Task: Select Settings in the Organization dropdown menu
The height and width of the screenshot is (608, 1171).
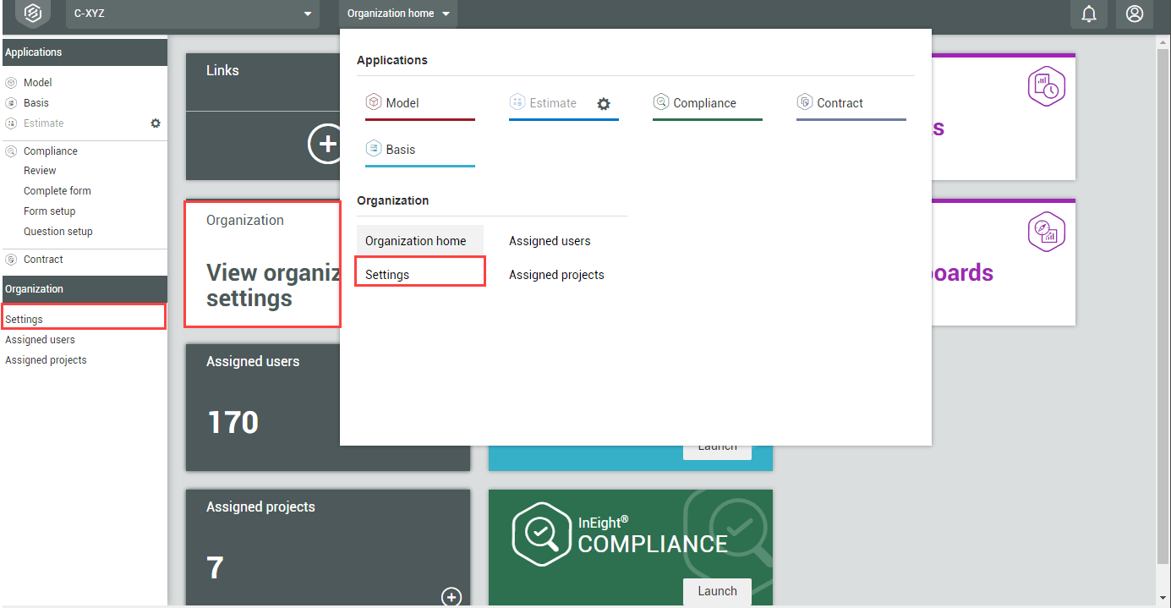Action: (387, 275)
